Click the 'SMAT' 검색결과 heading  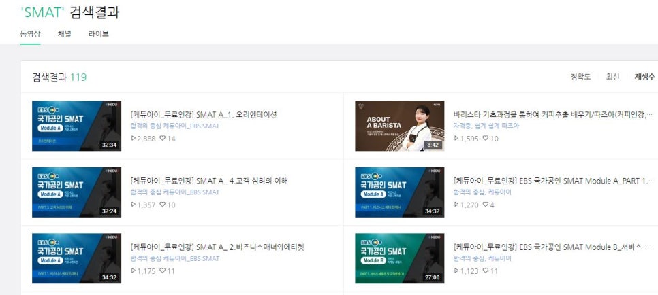(69, 12)
